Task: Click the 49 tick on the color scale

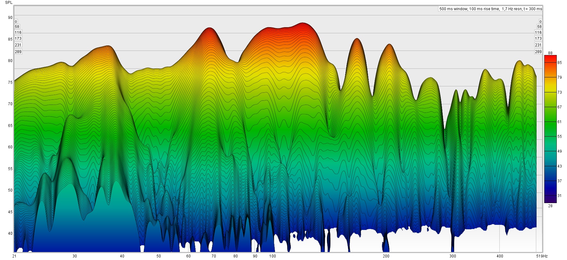Action: point(560,151)
